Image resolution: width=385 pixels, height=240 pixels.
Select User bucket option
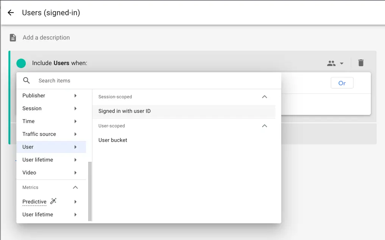[113, 140]
